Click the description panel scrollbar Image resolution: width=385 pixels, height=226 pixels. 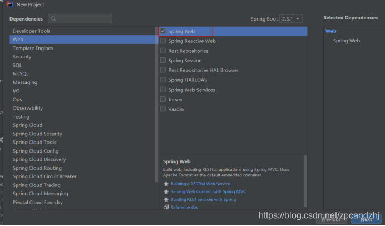click(305, 181)
